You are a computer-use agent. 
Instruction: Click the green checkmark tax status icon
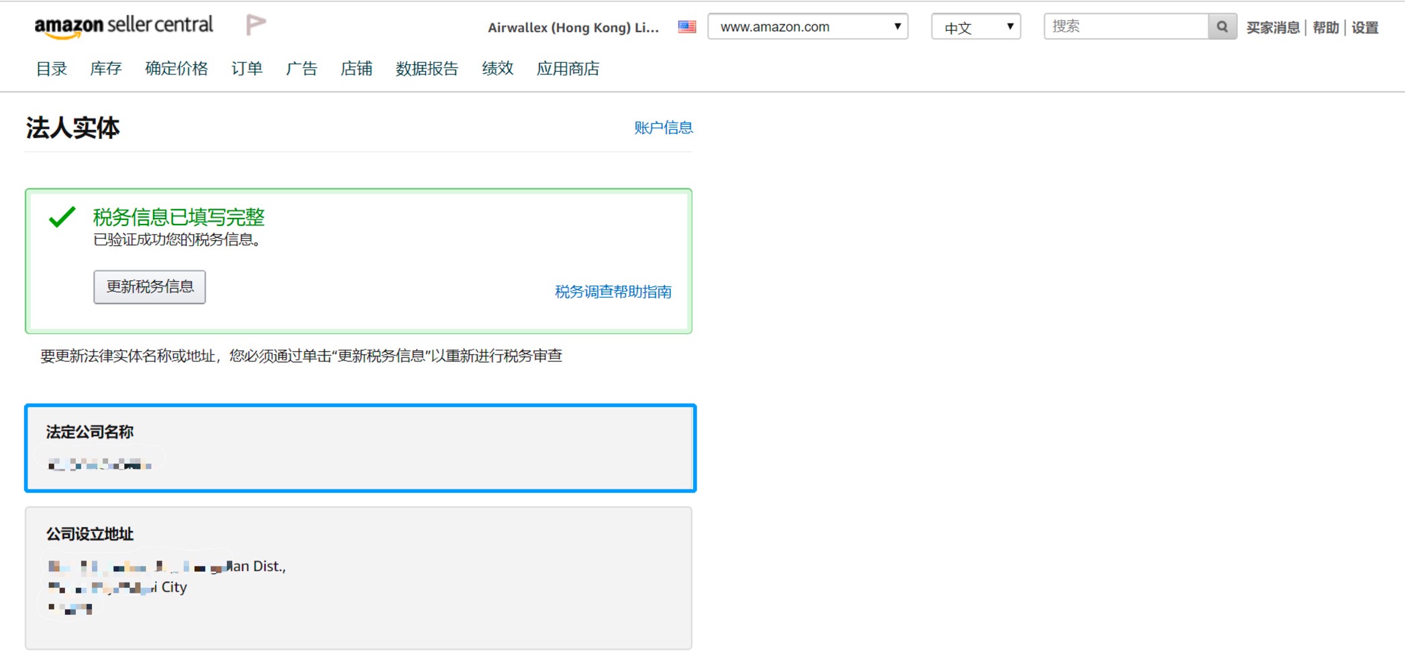pos(62,217)
